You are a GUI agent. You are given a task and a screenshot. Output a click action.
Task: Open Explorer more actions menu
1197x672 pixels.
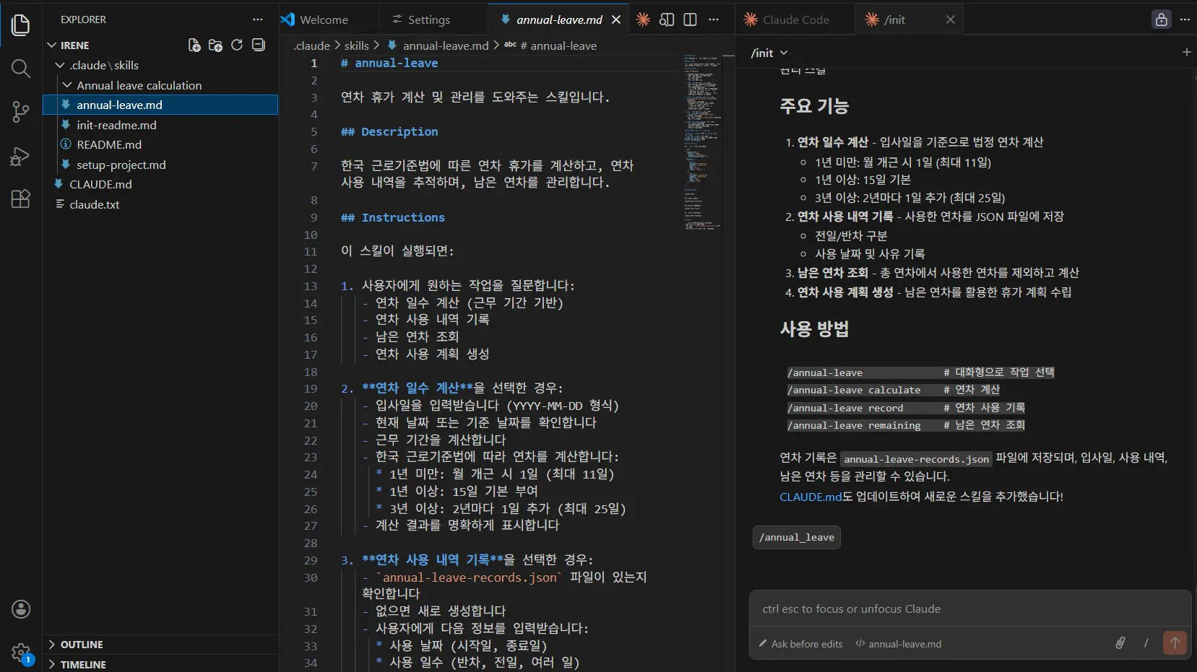258,19
